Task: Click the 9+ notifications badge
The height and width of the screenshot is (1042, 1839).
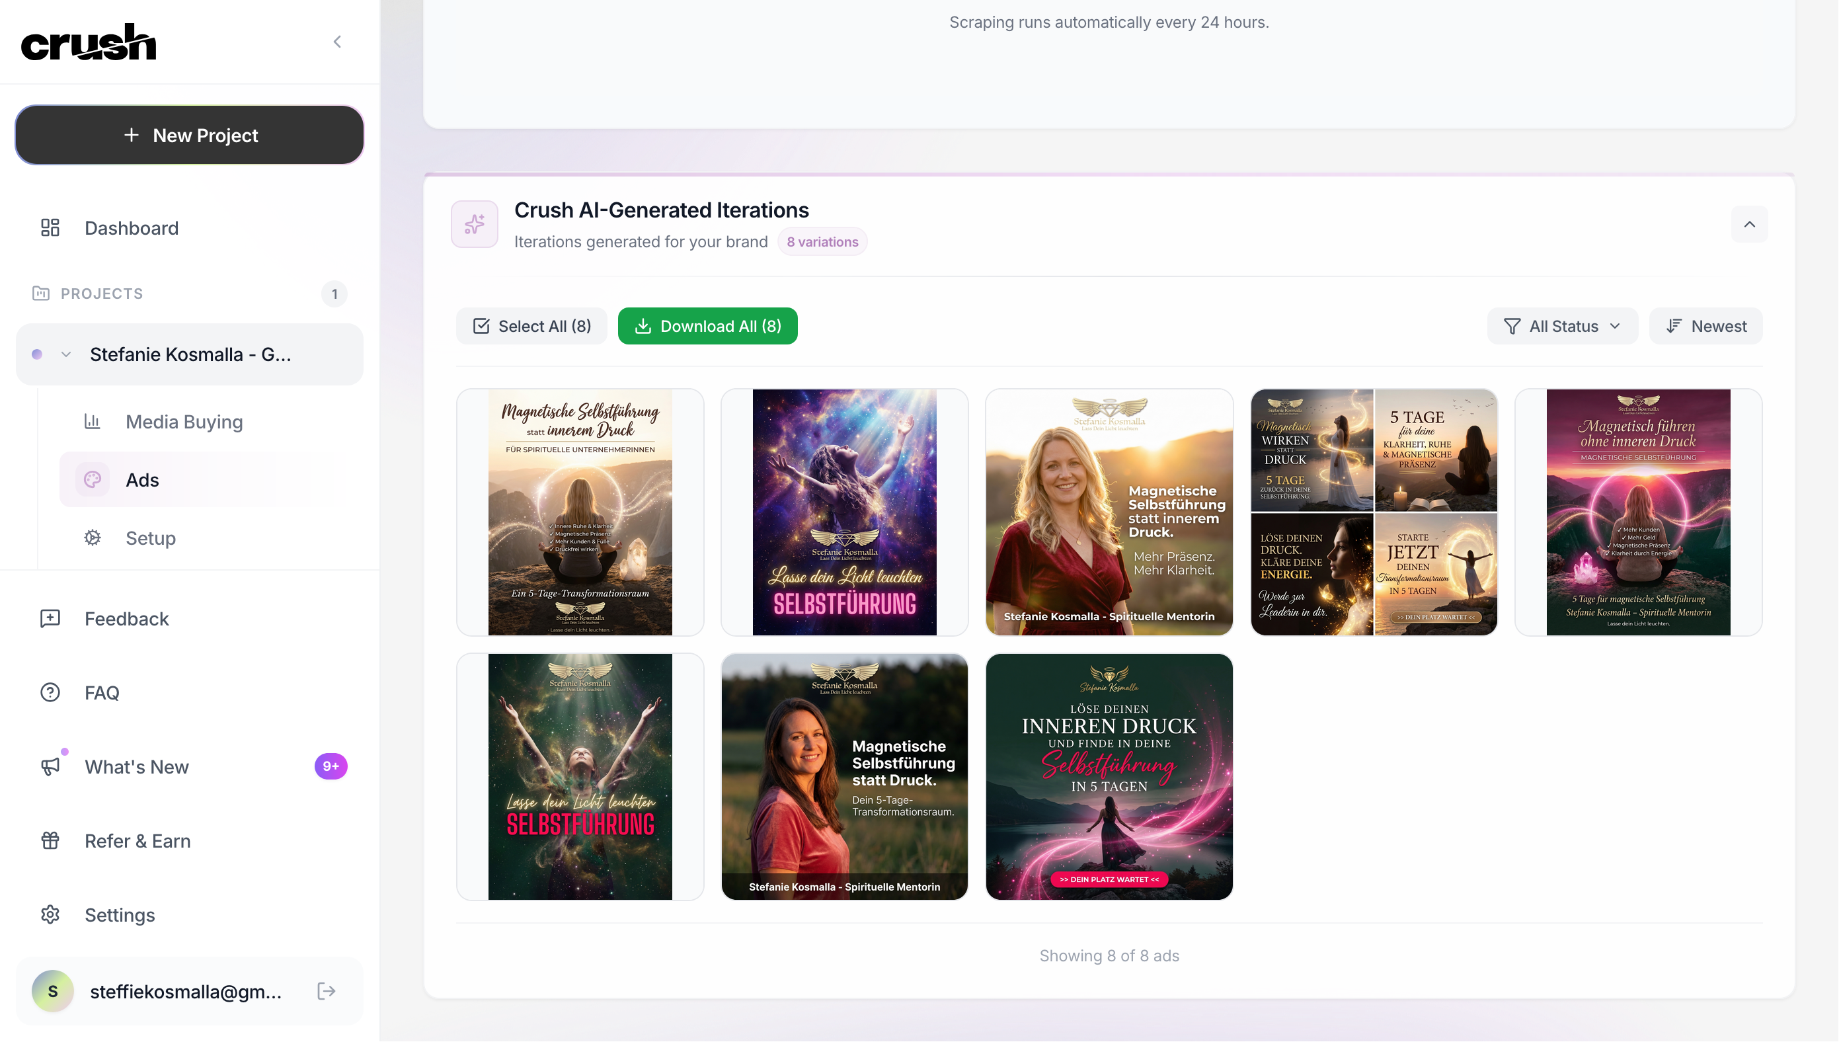Action: coord(331,766)
